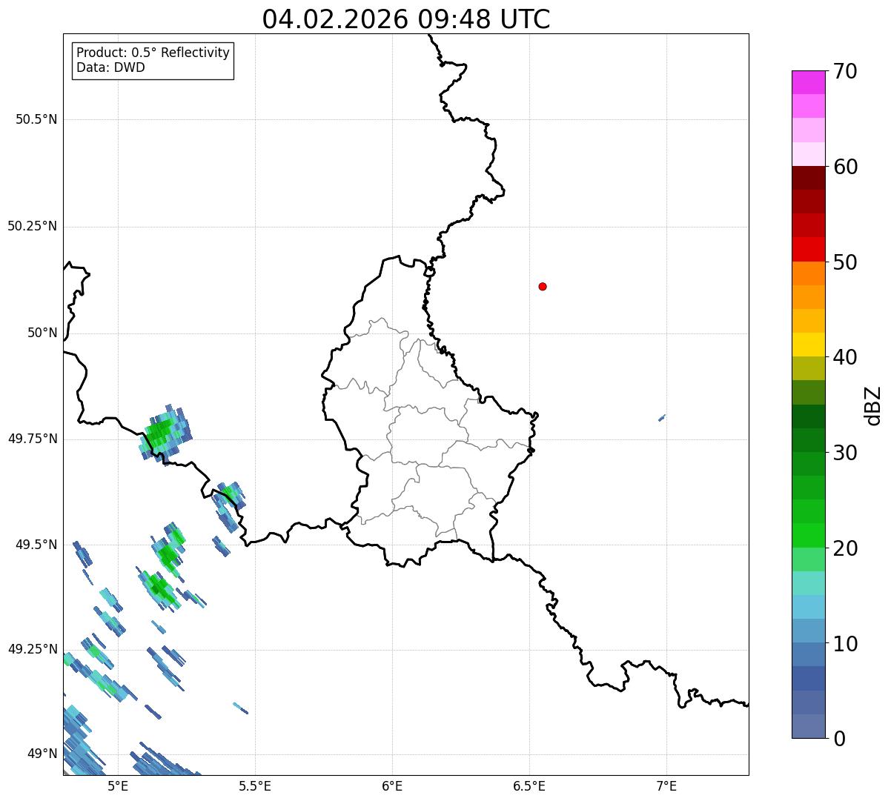
Task: Click the 7°E longitude label
Action: pos(666,785)
